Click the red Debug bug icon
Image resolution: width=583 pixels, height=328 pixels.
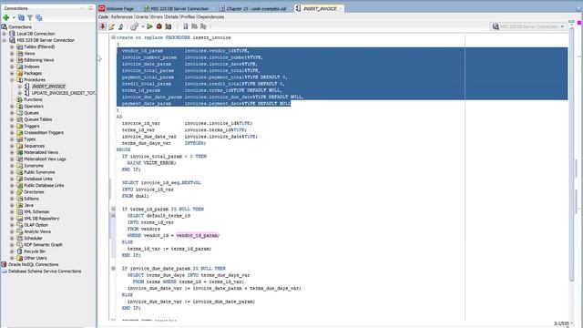pyautogui.click(x=159, y=26)
